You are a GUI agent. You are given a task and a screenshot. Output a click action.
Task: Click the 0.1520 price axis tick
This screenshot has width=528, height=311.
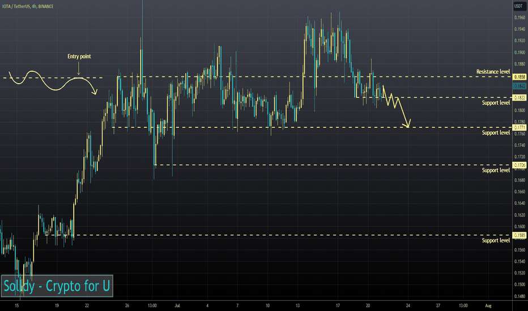(x=520, y=273)
